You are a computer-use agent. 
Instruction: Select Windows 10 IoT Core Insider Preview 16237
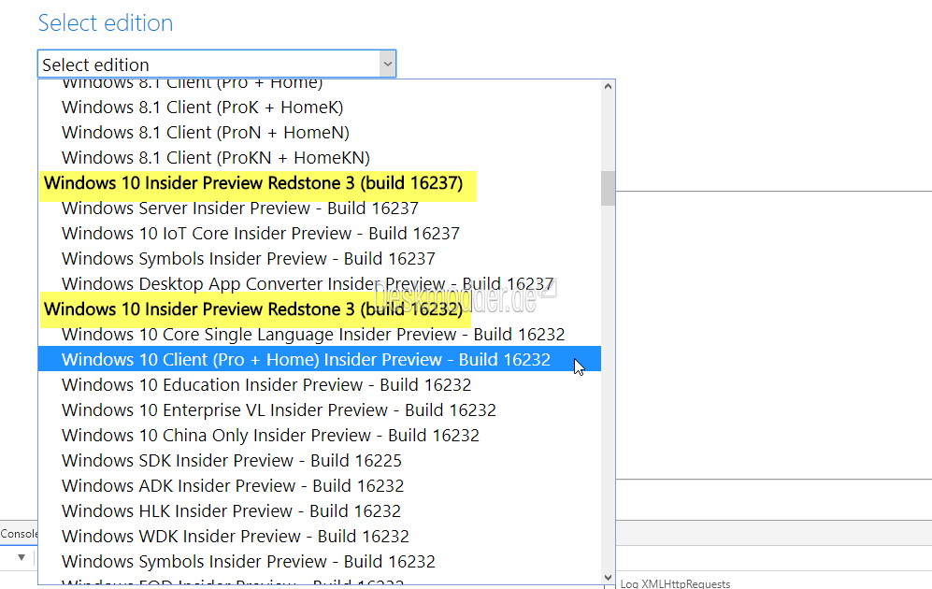pyautogui.click(x=320, y=233)
